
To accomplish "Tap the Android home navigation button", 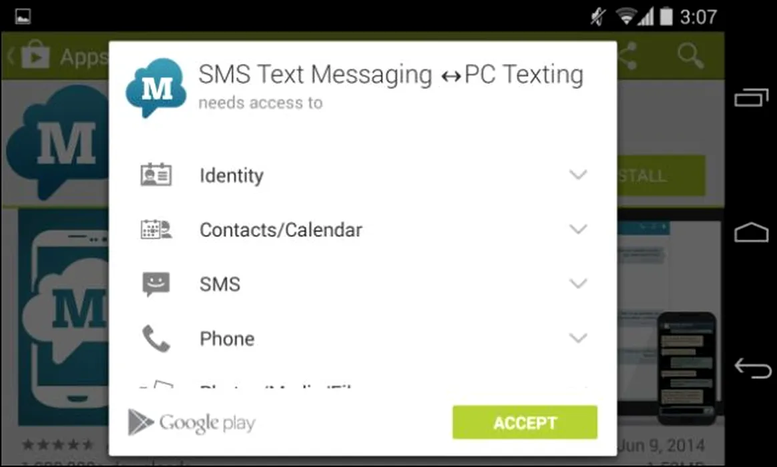I will (751, 232).
